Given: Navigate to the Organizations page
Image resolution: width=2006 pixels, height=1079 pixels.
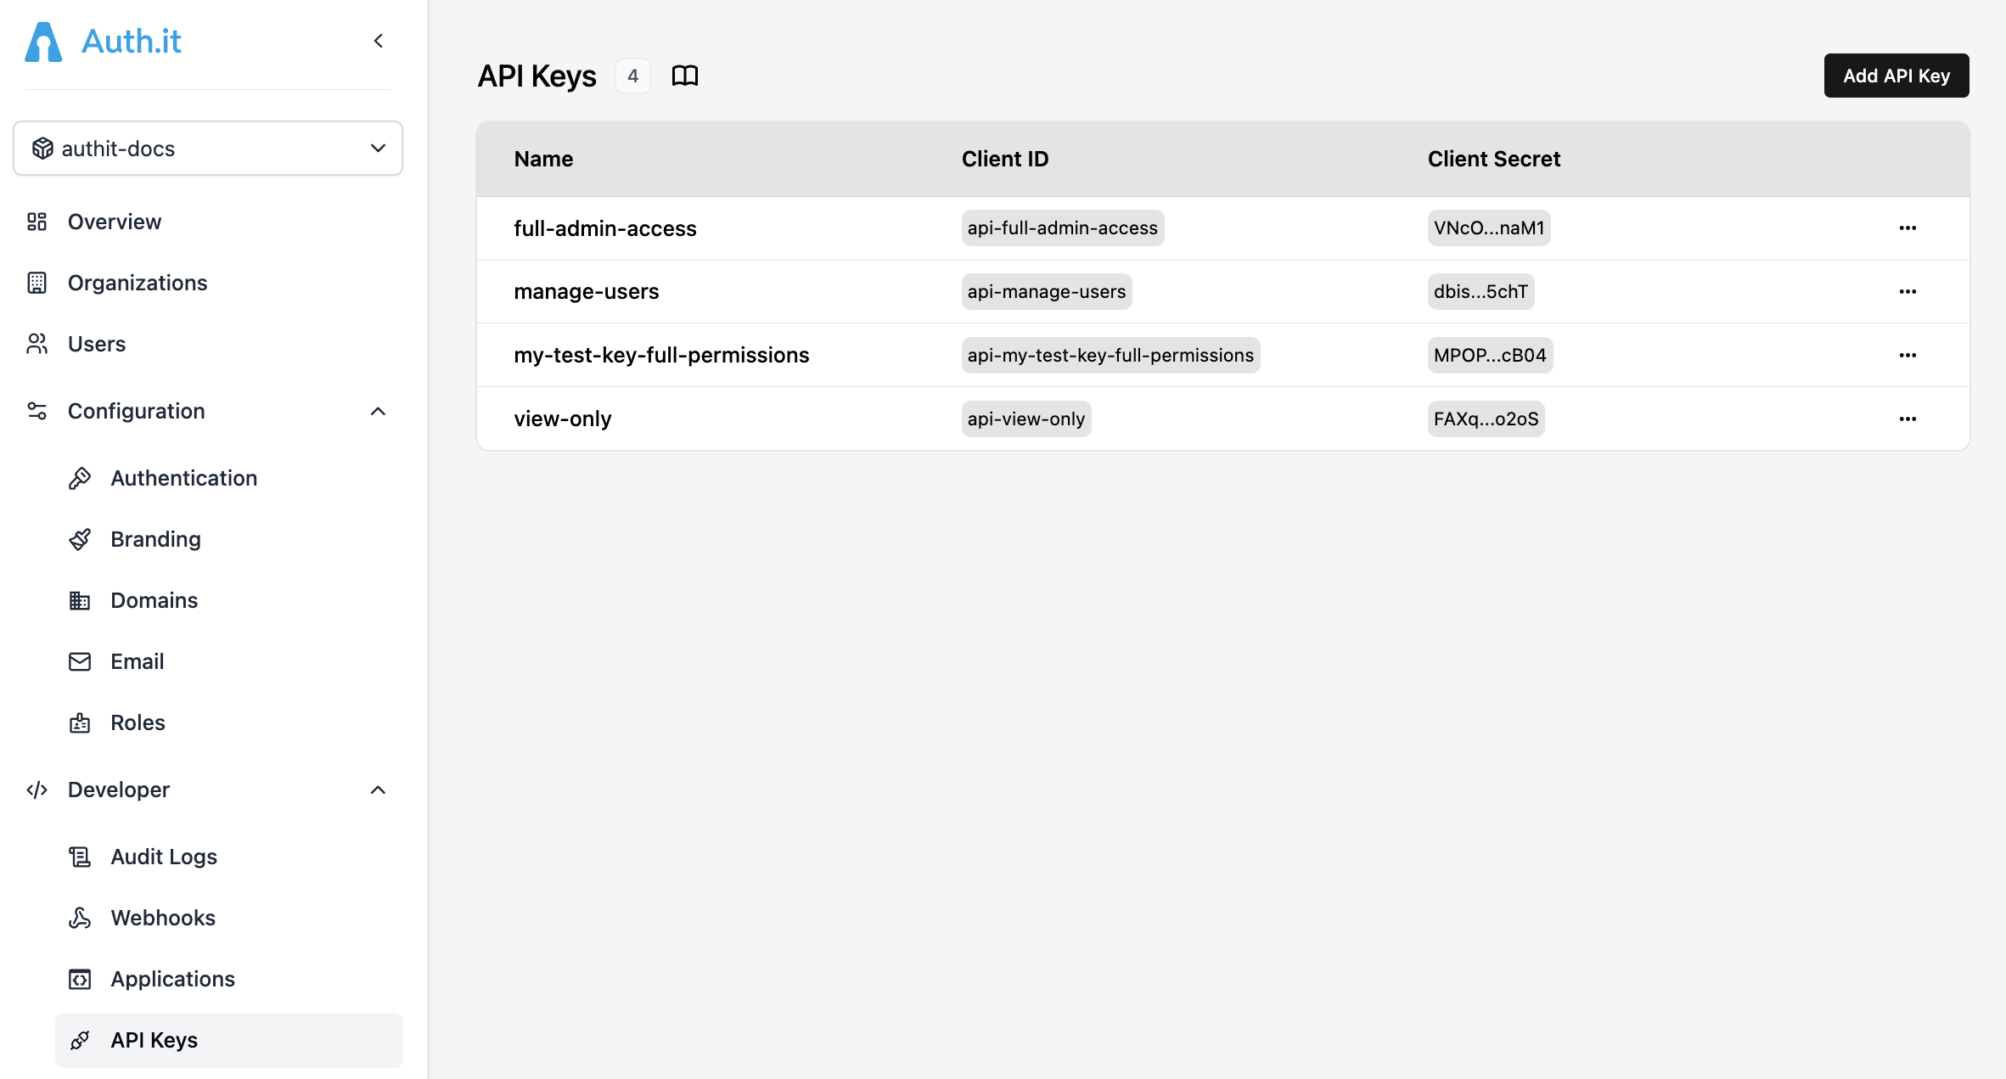Looking at the screenshot, I should (x=138, y=282).
